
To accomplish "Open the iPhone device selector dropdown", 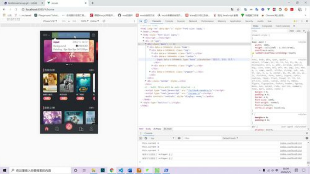I will (x=50, y=21).
